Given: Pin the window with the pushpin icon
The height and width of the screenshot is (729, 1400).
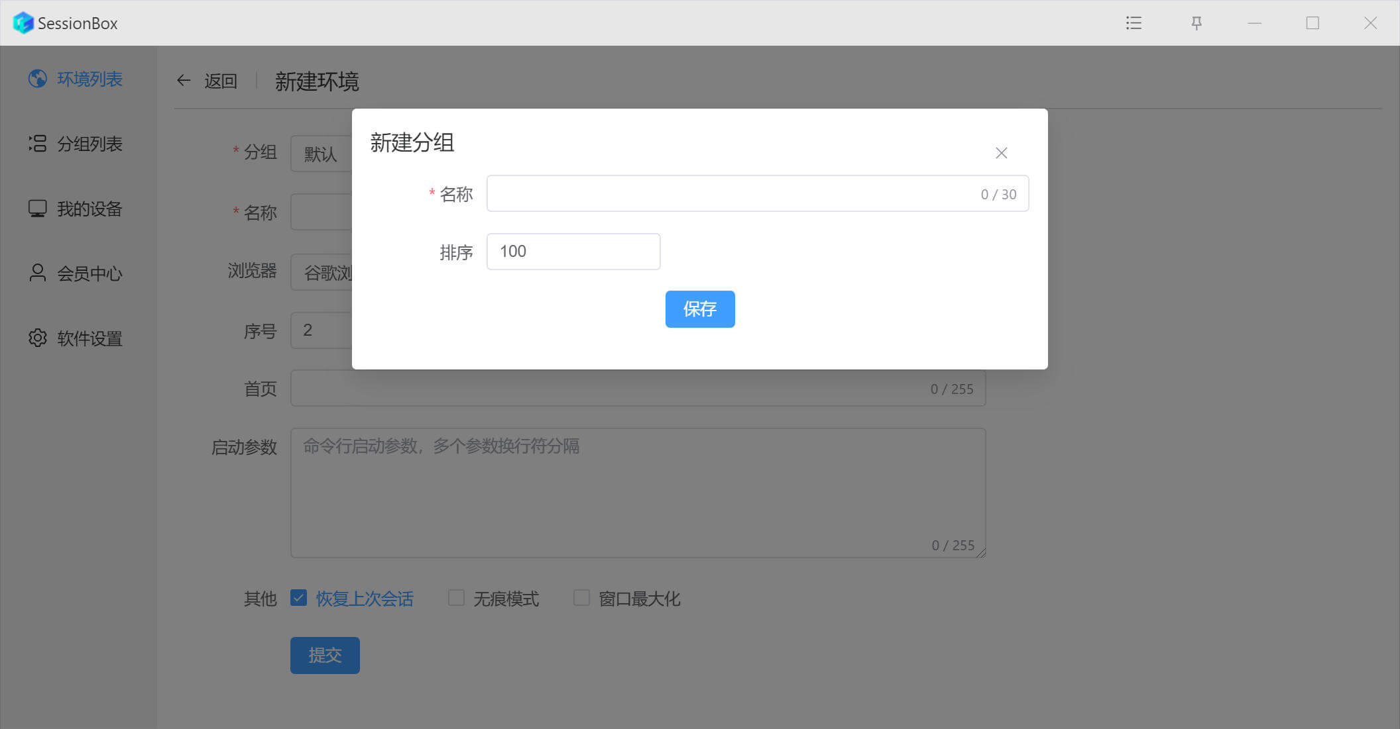Looking at the screenshot, I should pyautogui.click(x=1196, y=23).
